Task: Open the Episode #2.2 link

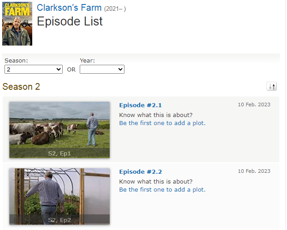Action: 141,172
